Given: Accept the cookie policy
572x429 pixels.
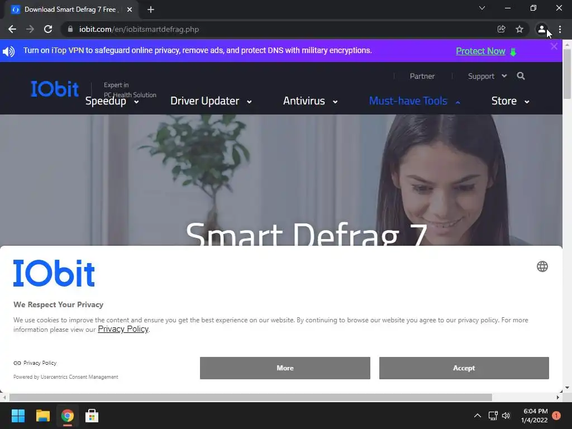Looking at the screenshot, I should (464, 368).
